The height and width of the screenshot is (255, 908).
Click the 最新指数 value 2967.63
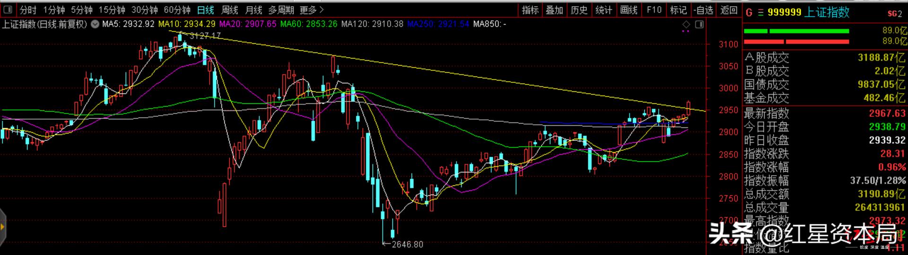pyautogui.click(x=887, y=113)
